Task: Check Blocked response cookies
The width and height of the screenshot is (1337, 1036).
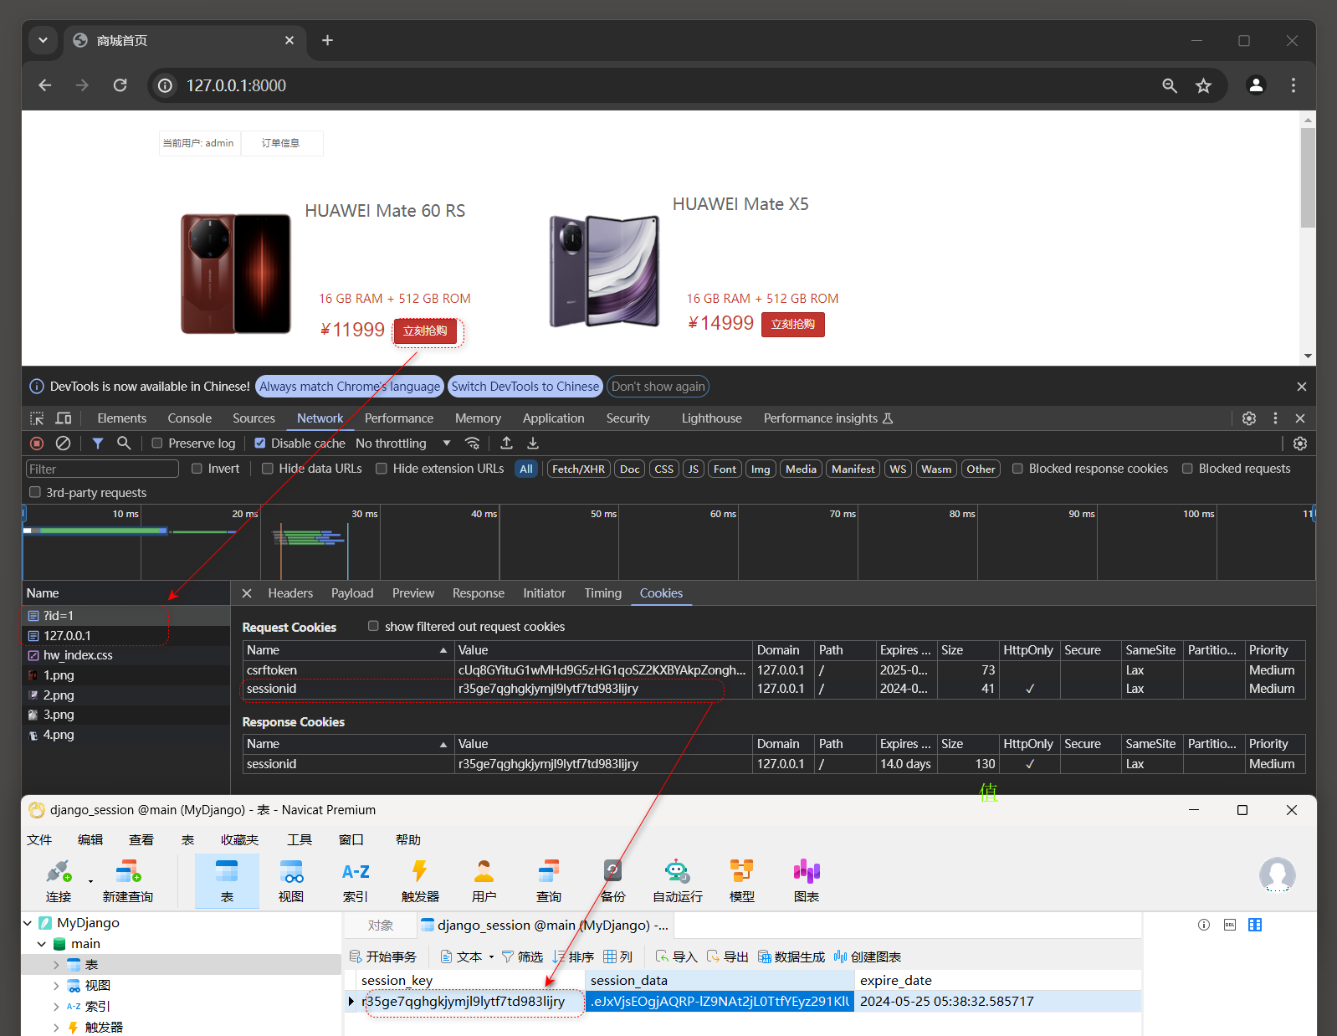Action: click(1017, 469)
